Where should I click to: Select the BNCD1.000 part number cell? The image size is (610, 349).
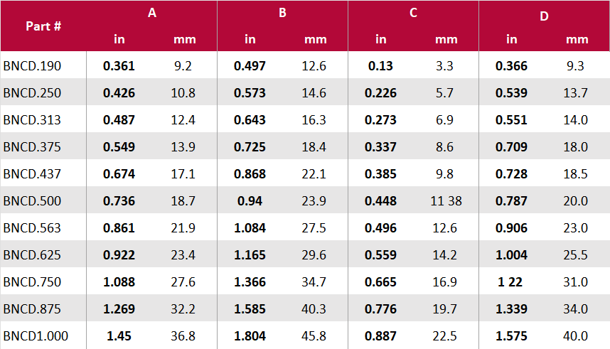[36, 336]
